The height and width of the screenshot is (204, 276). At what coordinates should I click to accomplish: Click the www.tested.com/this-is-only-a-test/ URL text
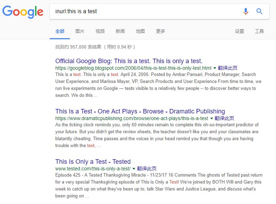tap(93, 169)
